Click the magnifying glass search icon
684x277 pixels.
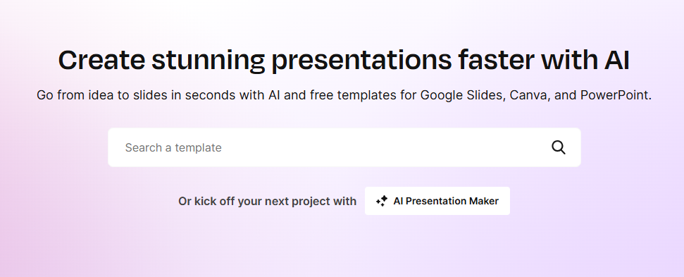click(559, 147)
